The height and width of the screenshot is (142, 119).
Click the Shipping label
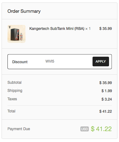(15, 91)
